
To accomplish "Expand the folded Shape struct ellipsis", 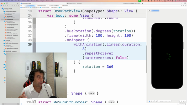I will tap(91, 93).
